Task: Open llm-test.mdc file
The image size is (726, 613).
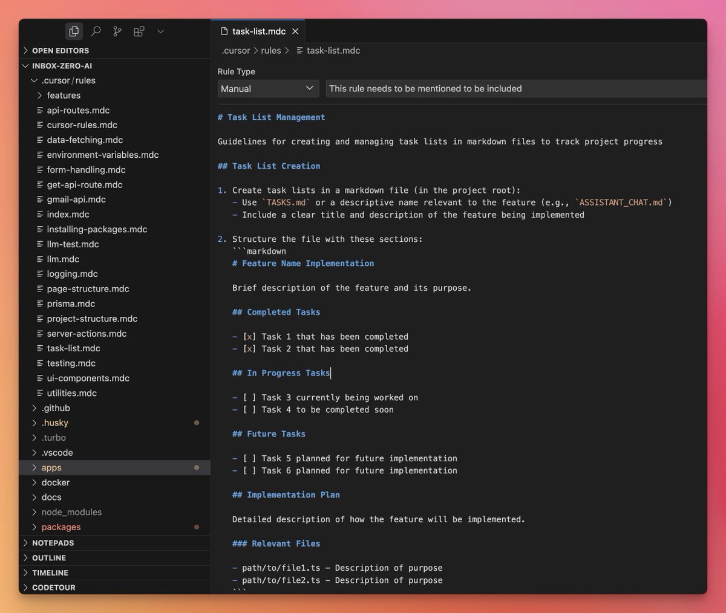Action: (115, 244)
